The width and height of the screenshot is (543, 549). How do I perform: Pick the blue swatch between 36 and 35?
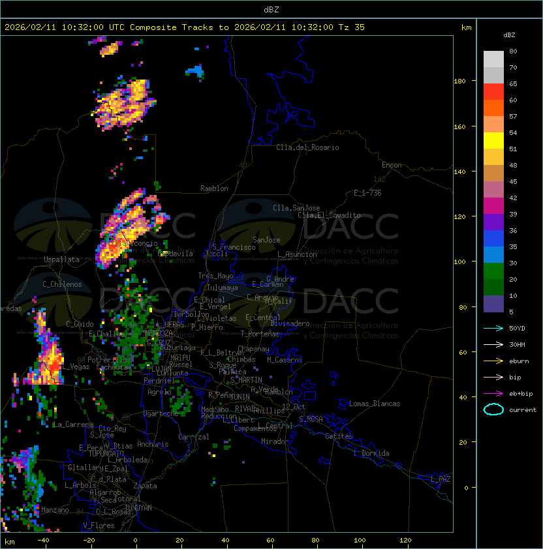pos(493,239)
